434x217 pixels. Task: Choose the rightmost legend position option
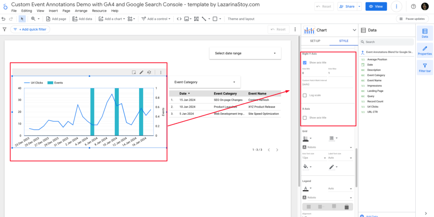(x=347, y=207)
